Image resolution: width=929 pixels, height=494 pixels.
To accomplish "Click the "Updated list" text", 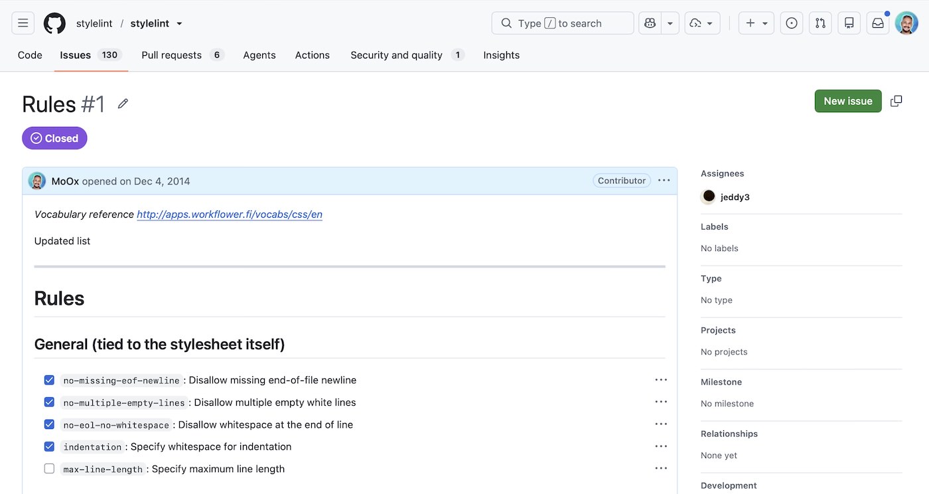I will coord(62,241).
